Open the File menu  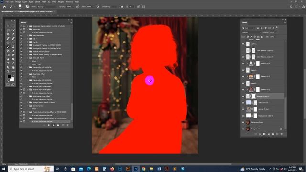click(x=7, y=2)
